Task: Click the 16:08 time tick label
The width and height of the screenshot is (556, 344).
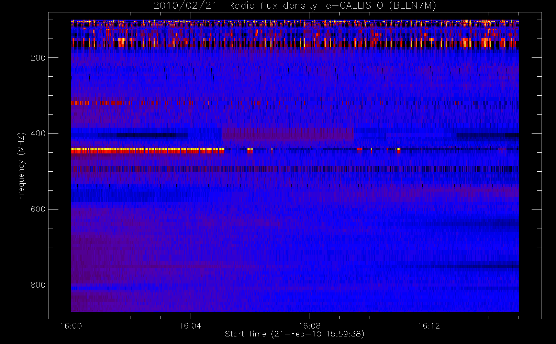Action: pos(310,326)
